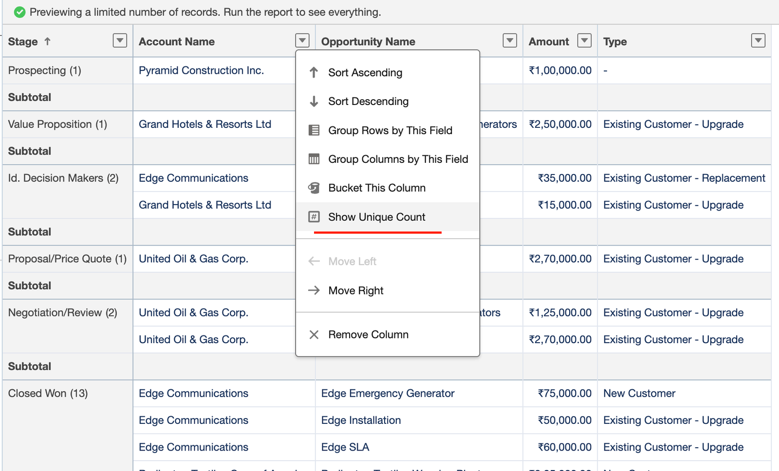Screen dimensions: 779x471
Task: Open the Opportunity Name column dropdown
Action: coord(509,40)
